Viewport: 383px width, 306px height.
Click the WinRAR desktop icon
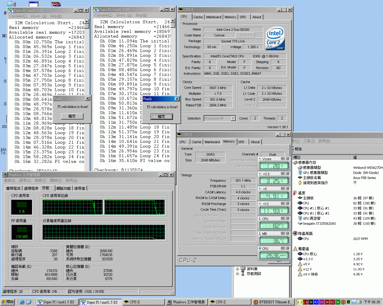[x=56, y=4]
